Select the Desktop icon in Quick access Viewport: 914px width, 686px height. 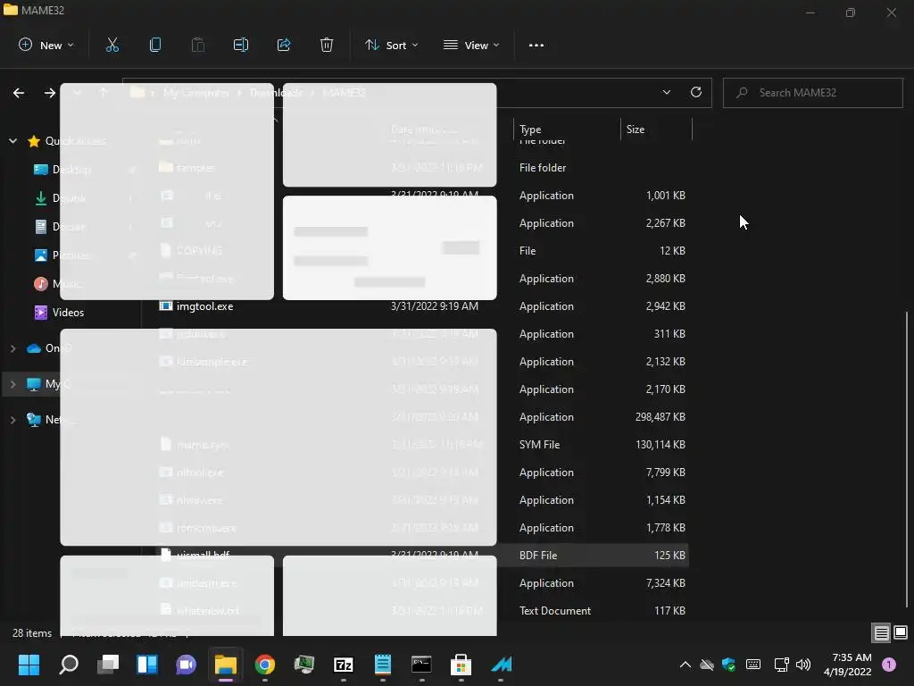[x=41, y=169]
